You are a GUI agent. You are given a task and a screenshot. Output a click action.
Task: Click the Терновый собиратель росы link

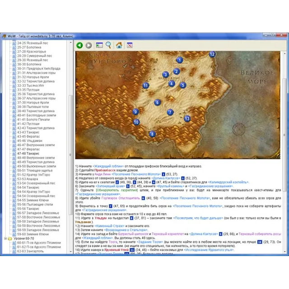click(260, 234)
